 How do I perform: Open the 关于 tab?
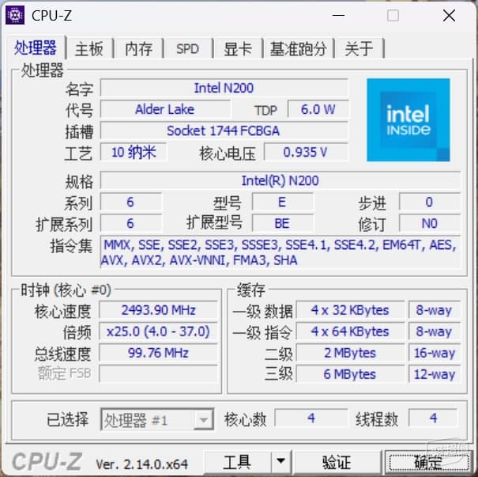(359, 49)
